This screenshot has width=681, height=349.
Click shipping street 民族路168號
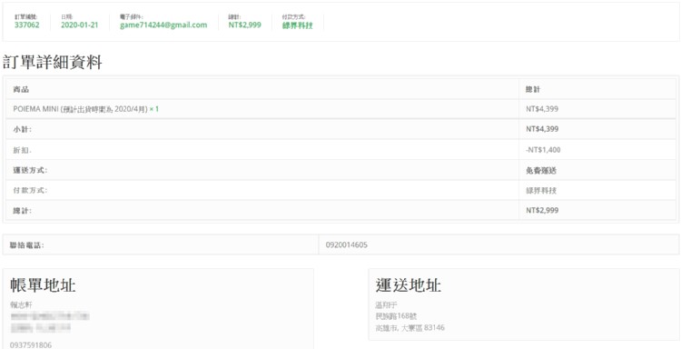click(397, 316)
